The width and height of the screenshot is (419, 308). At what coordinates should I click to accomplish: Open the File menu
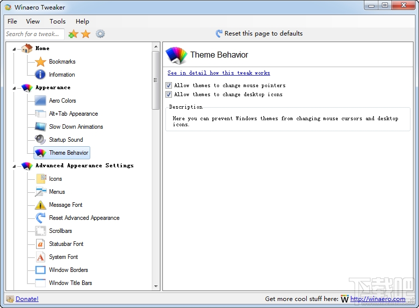click(x=13, y=22)
